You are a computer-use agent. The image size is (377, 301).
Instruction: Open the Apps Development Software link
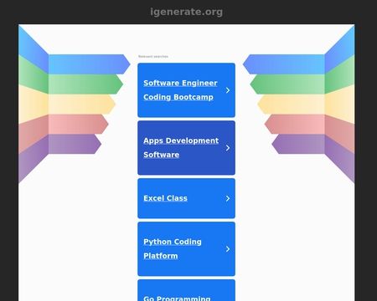click(186, 148)
